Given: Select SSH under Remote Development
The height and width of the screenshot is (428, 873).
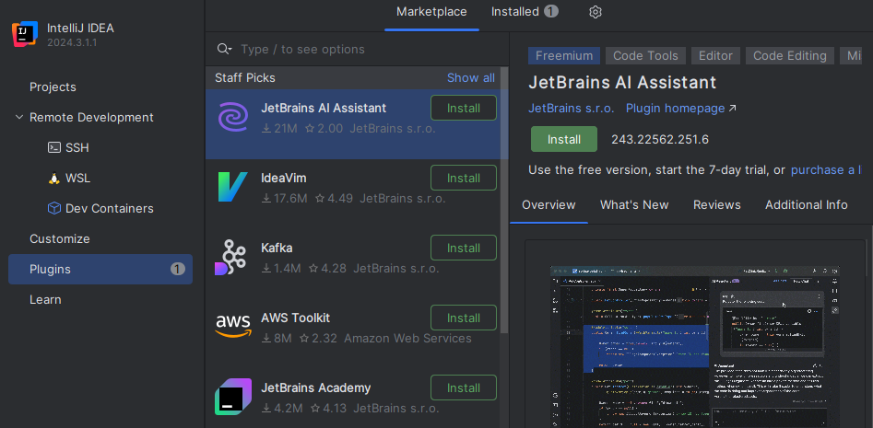Looking at the screenshot, I should 77,148.
